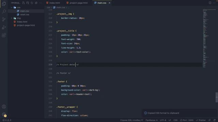The height and width of the screenshot is (122, 218).
Task: Click the Port : 5500 live server button
Action: click(x=187, y=120)
